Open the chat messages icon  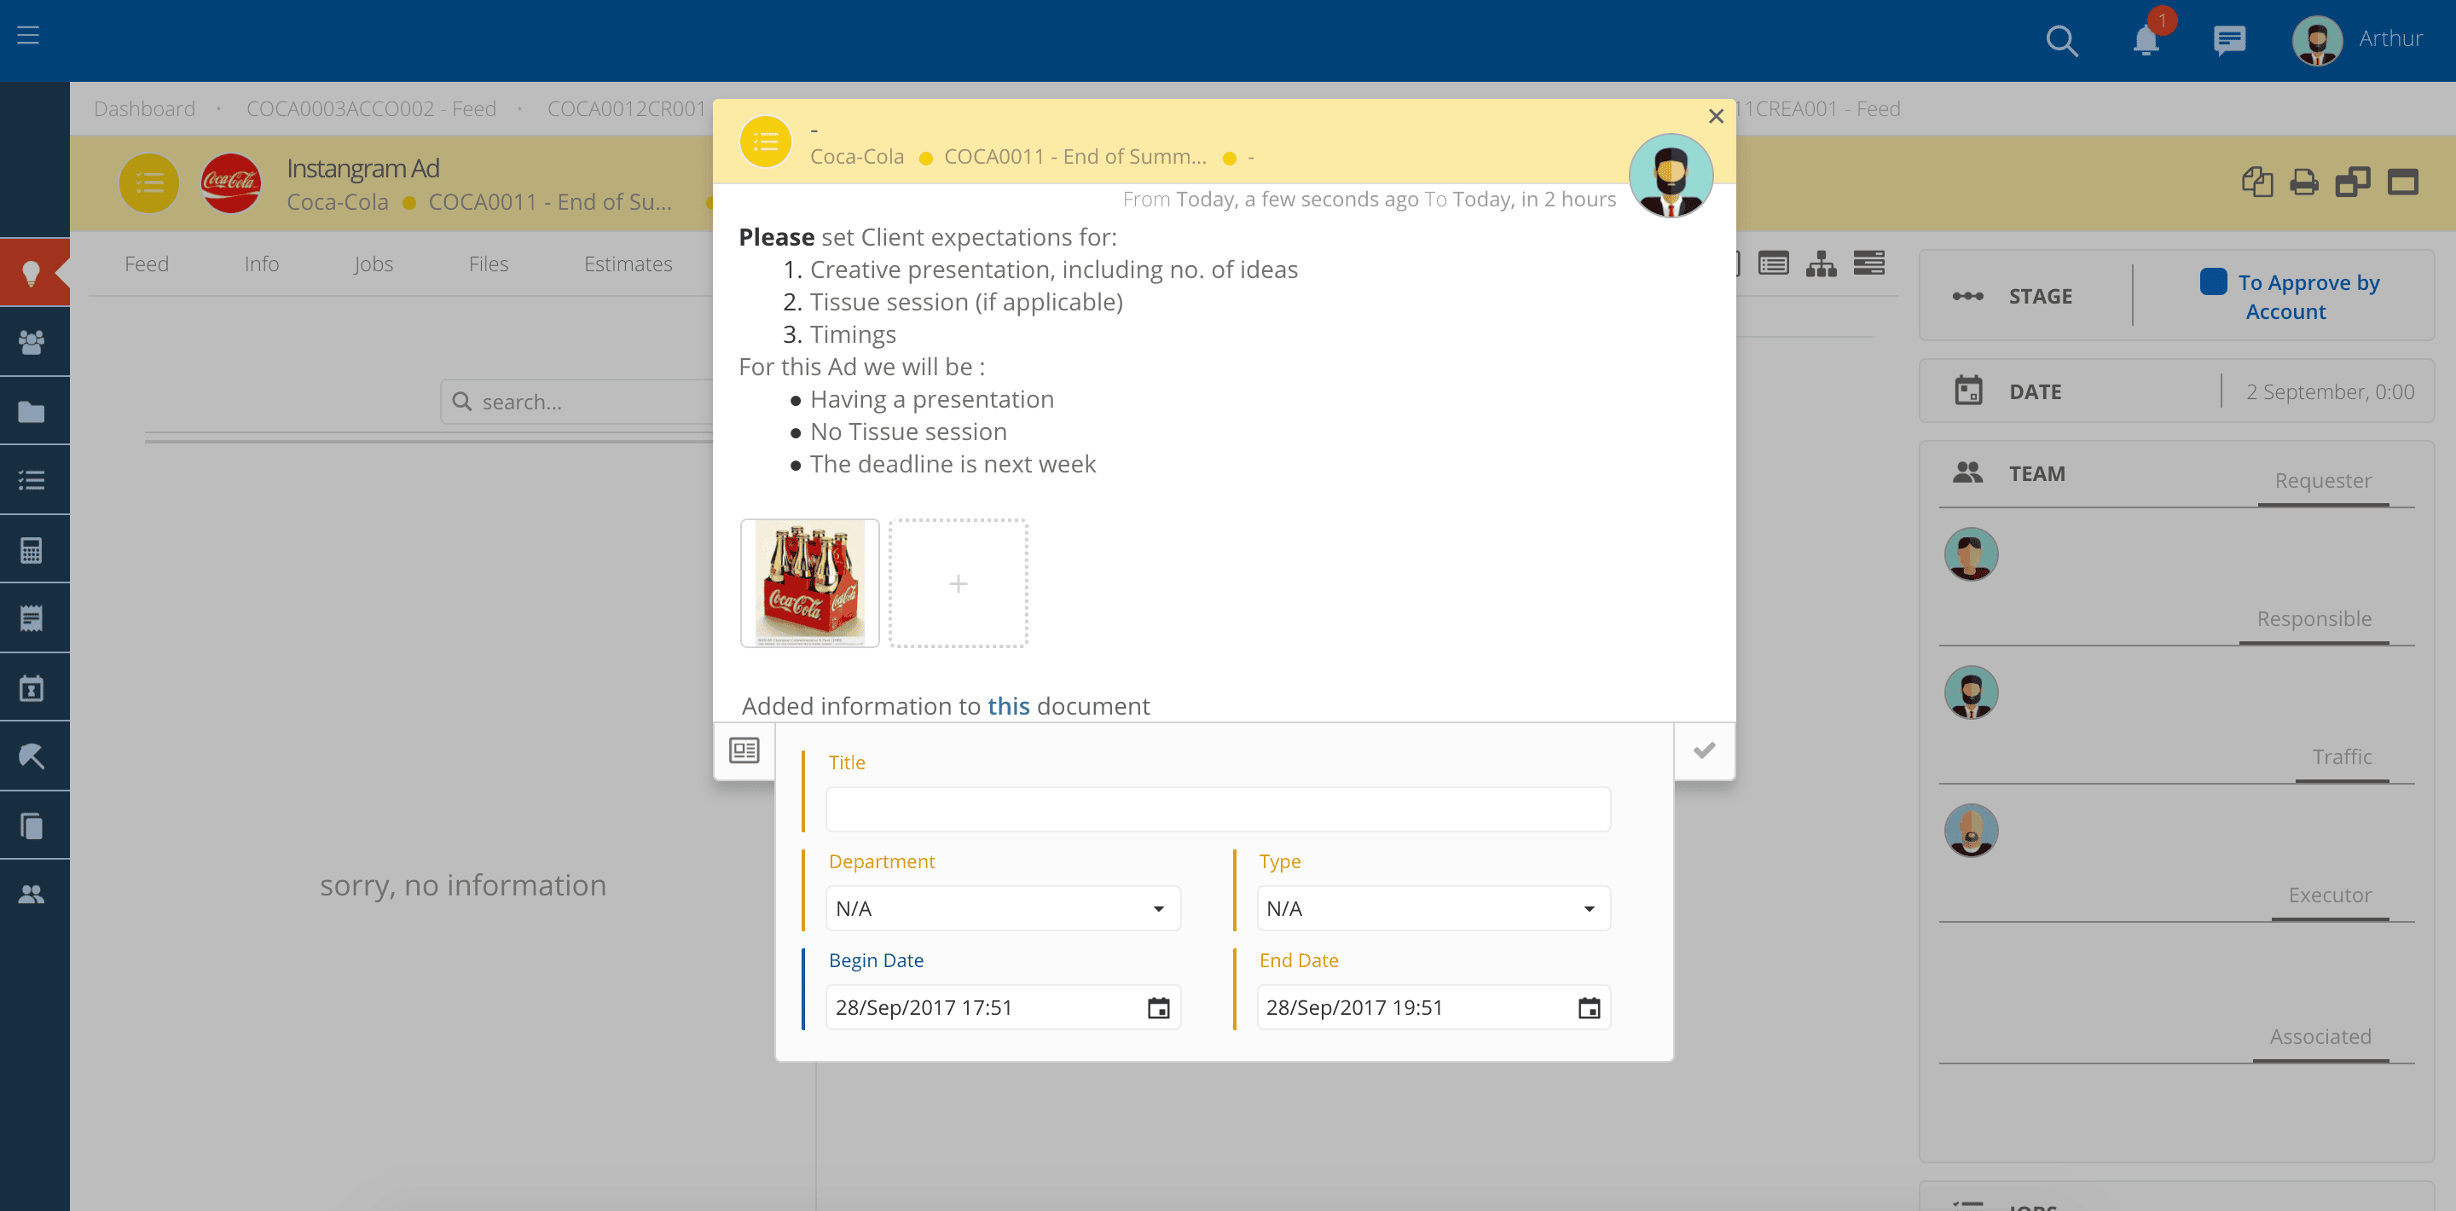pyautogui.click(x=2228, y=40)
